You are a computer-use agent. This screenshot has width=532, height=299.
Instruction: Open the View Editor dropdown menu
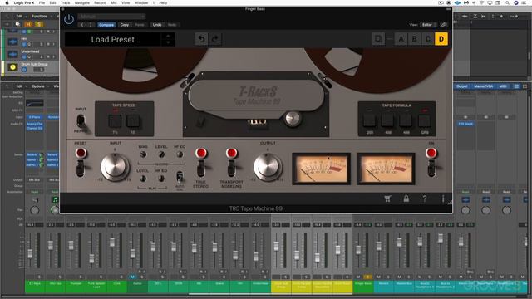click(x=429, y=25)
